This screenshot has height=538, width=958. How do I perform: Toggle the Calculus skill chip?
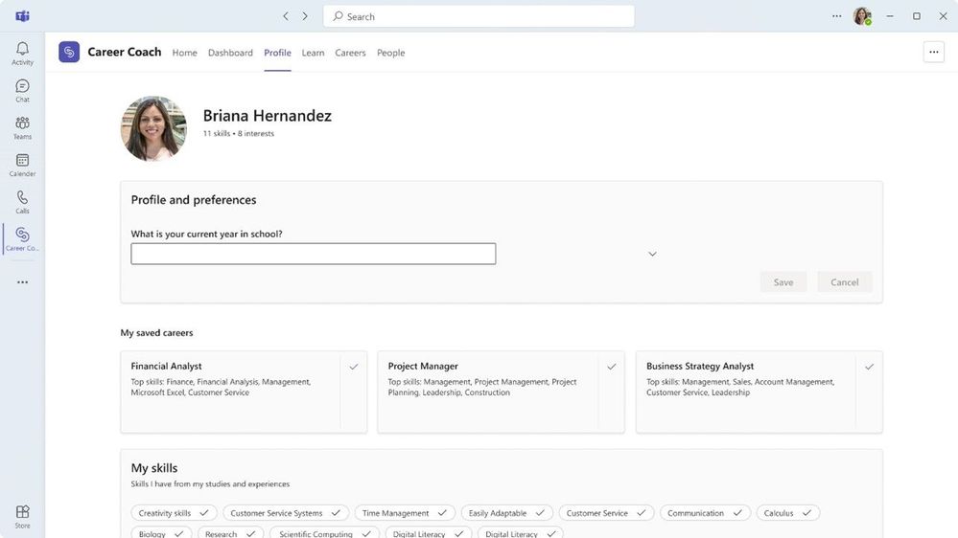click(x=787, y=513)
